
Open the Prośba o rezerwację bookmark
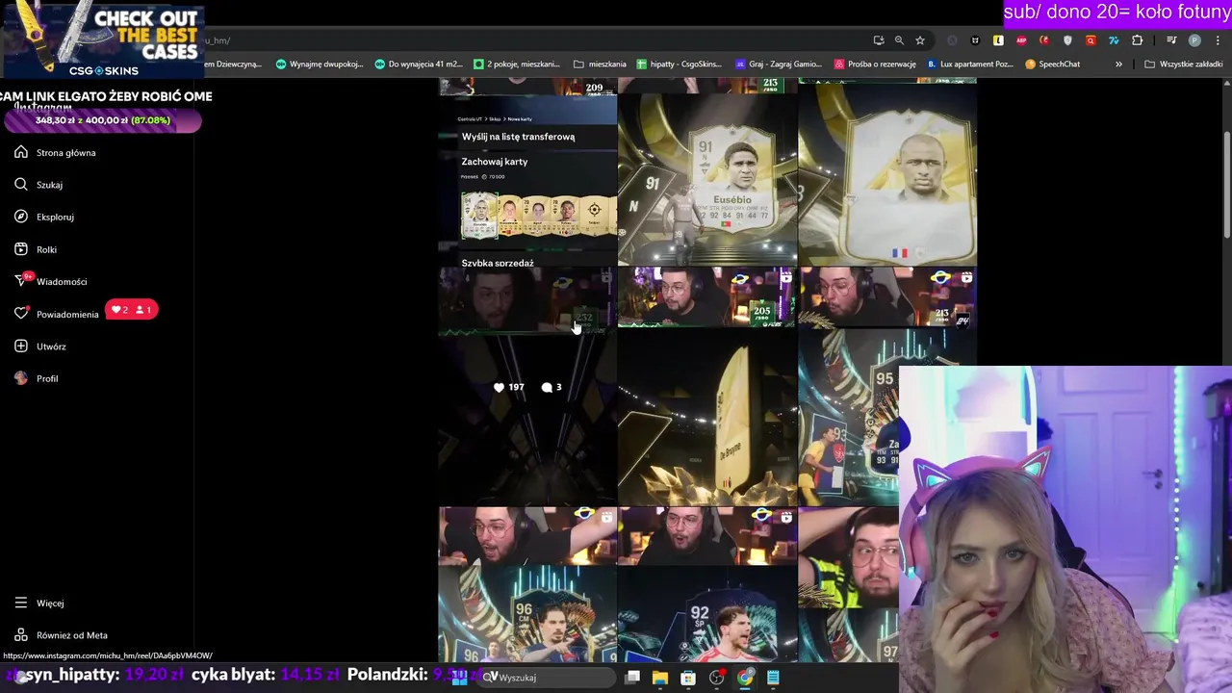[876, 64]
